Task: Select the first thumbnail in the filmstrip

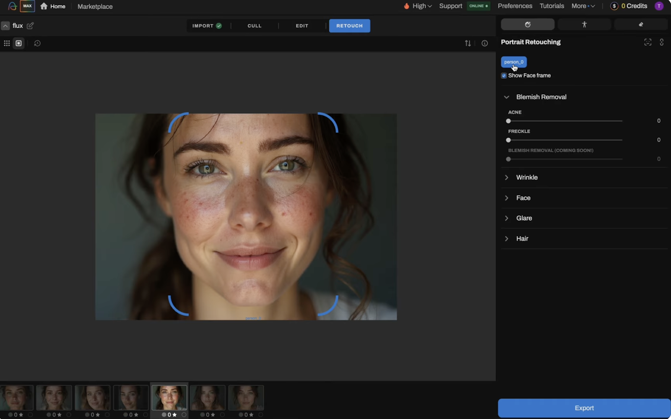Action: 17,397
